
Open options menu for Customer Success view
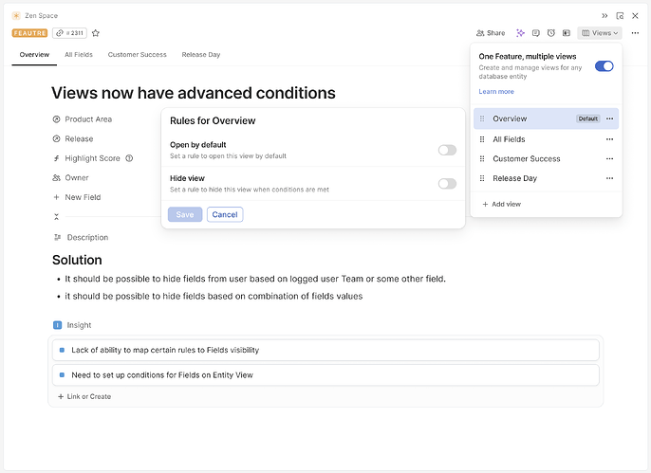[x=609, y=159]
